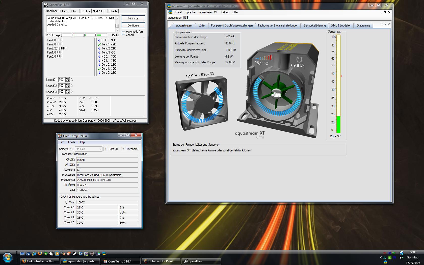Launch Steam from the quick launch bar
The height and width of the screenshot is (265, 424).
[75, 254]
